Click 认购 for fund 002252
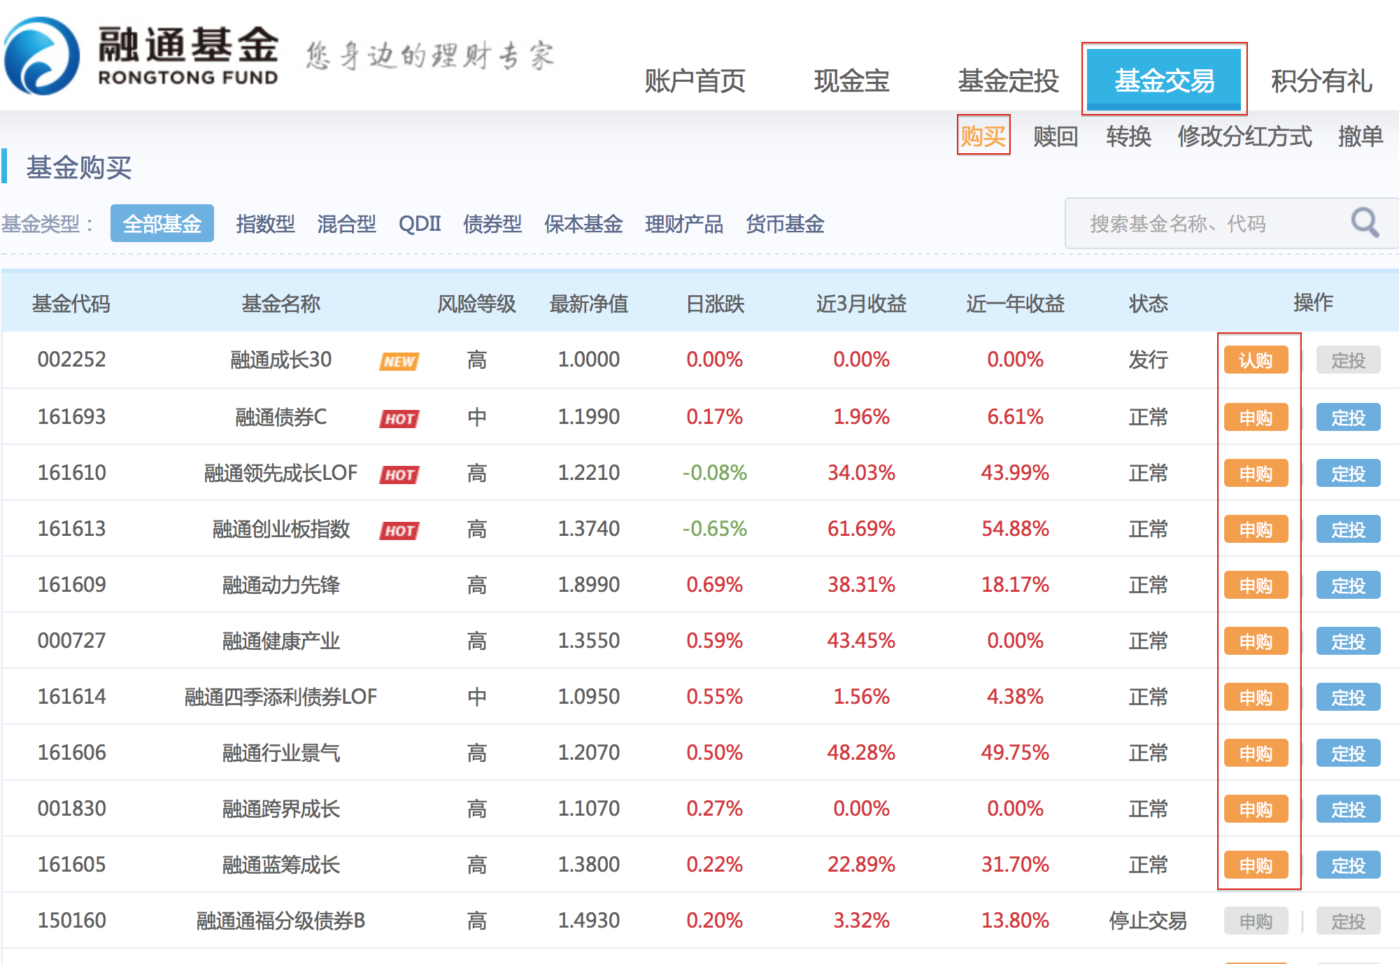The image size is (1399, 964). click(x=1256, y=360)
